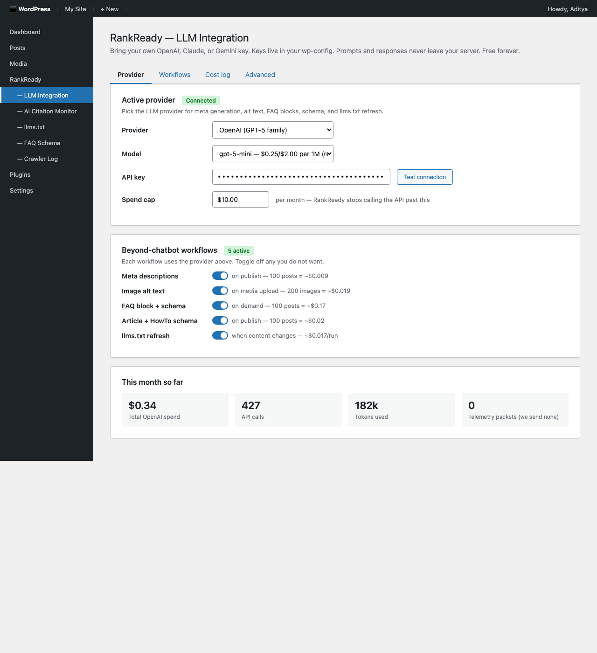Open the Howdy, Aditya account menu
This screenshot has width=597, height=653.
pos(568,9)
